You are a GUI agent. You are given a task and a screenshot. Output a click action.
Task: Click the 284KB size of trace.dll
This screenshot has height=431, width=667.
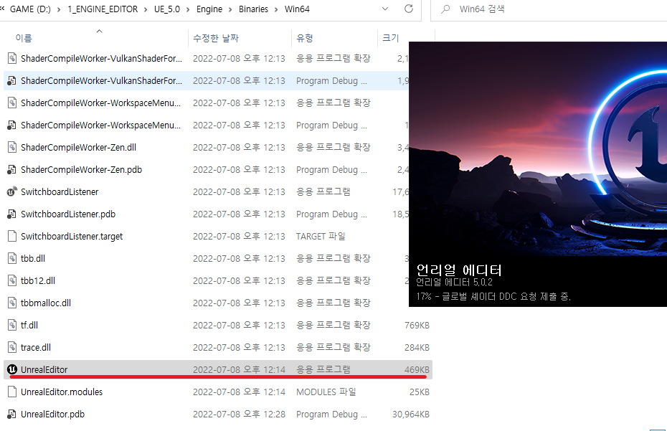point(417,347)
